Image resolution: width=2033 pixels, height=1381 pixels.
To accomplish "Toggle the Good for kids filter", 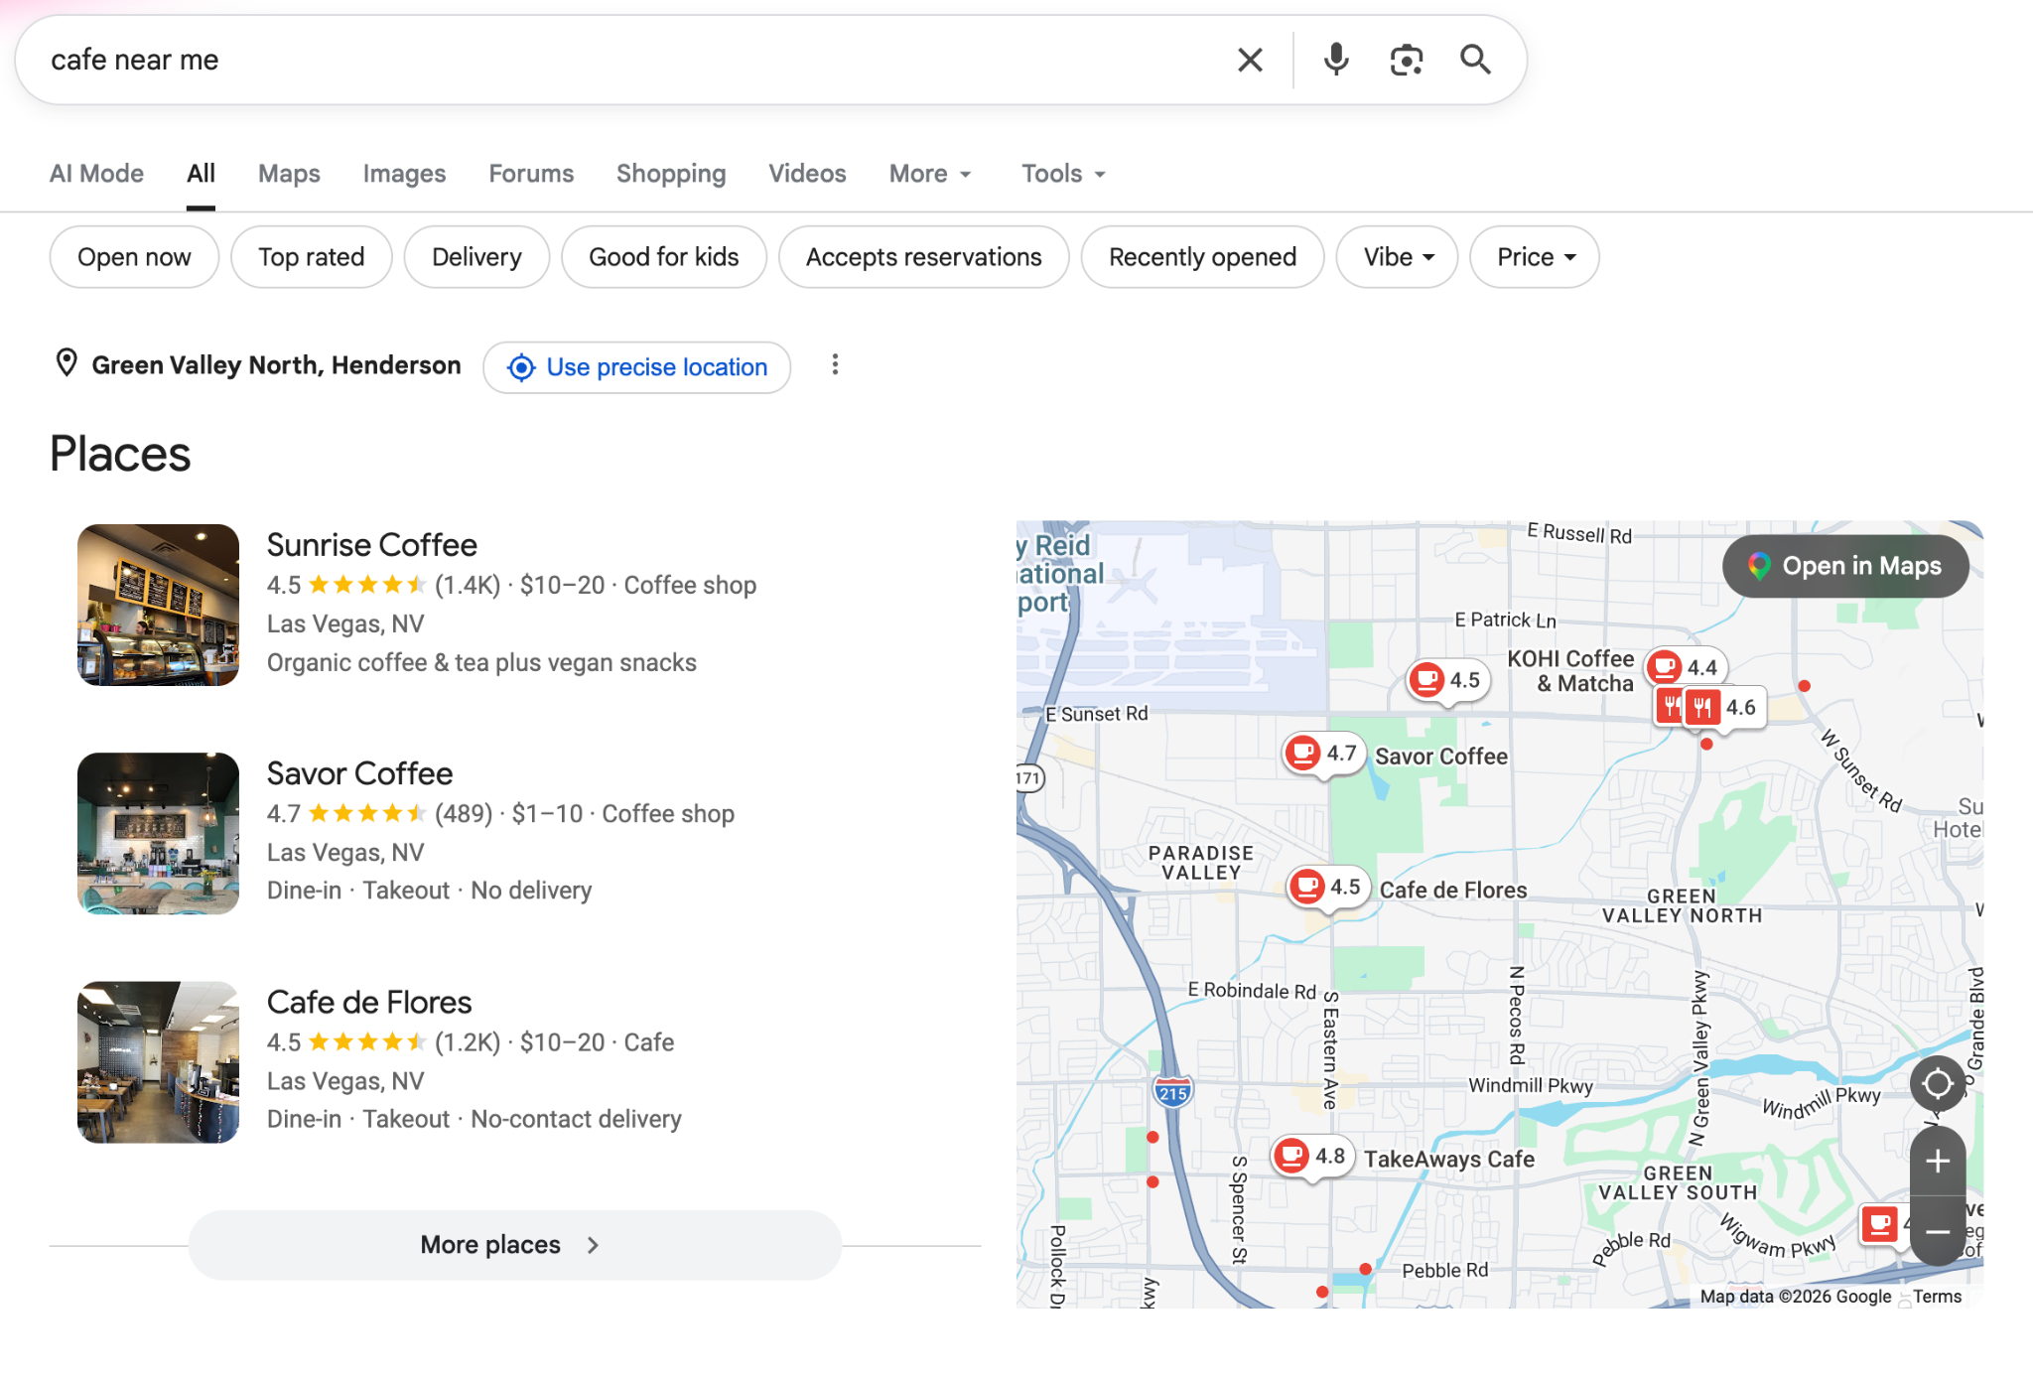I will pyautogui.click(x=664, y=257).
